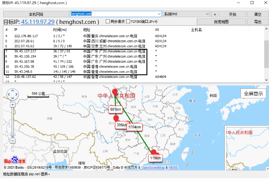The width and height of the screenshot is (269, 179).
Task: Select hop row with IP 202.97.28.61
Action: pos(134,41)
